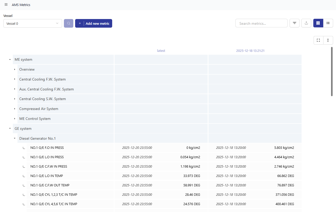Collapse the GE system node
This screenshot has height=214, width=336.
(10, 129)
